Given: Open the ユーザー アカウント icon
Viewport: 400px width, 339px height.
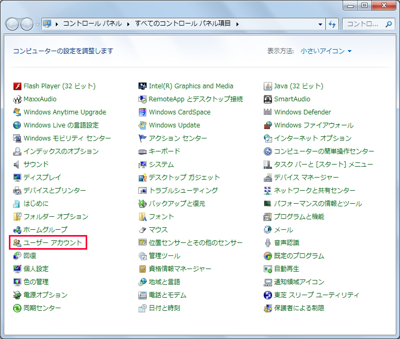Looking at the screenshot, I should tap(17, 243).
